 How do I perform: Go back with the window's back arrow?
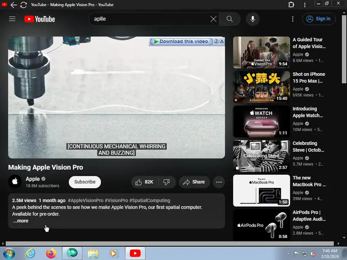click(14, 5)
